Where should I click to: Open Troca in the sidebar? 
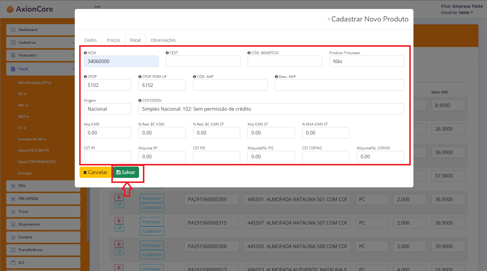43,212
